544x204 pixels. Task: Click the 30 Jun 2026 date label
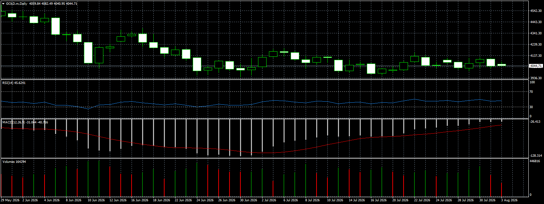[249, 200]
